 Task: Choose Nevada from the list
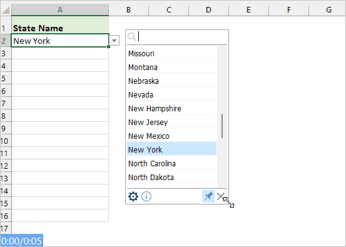click(171, 95)
